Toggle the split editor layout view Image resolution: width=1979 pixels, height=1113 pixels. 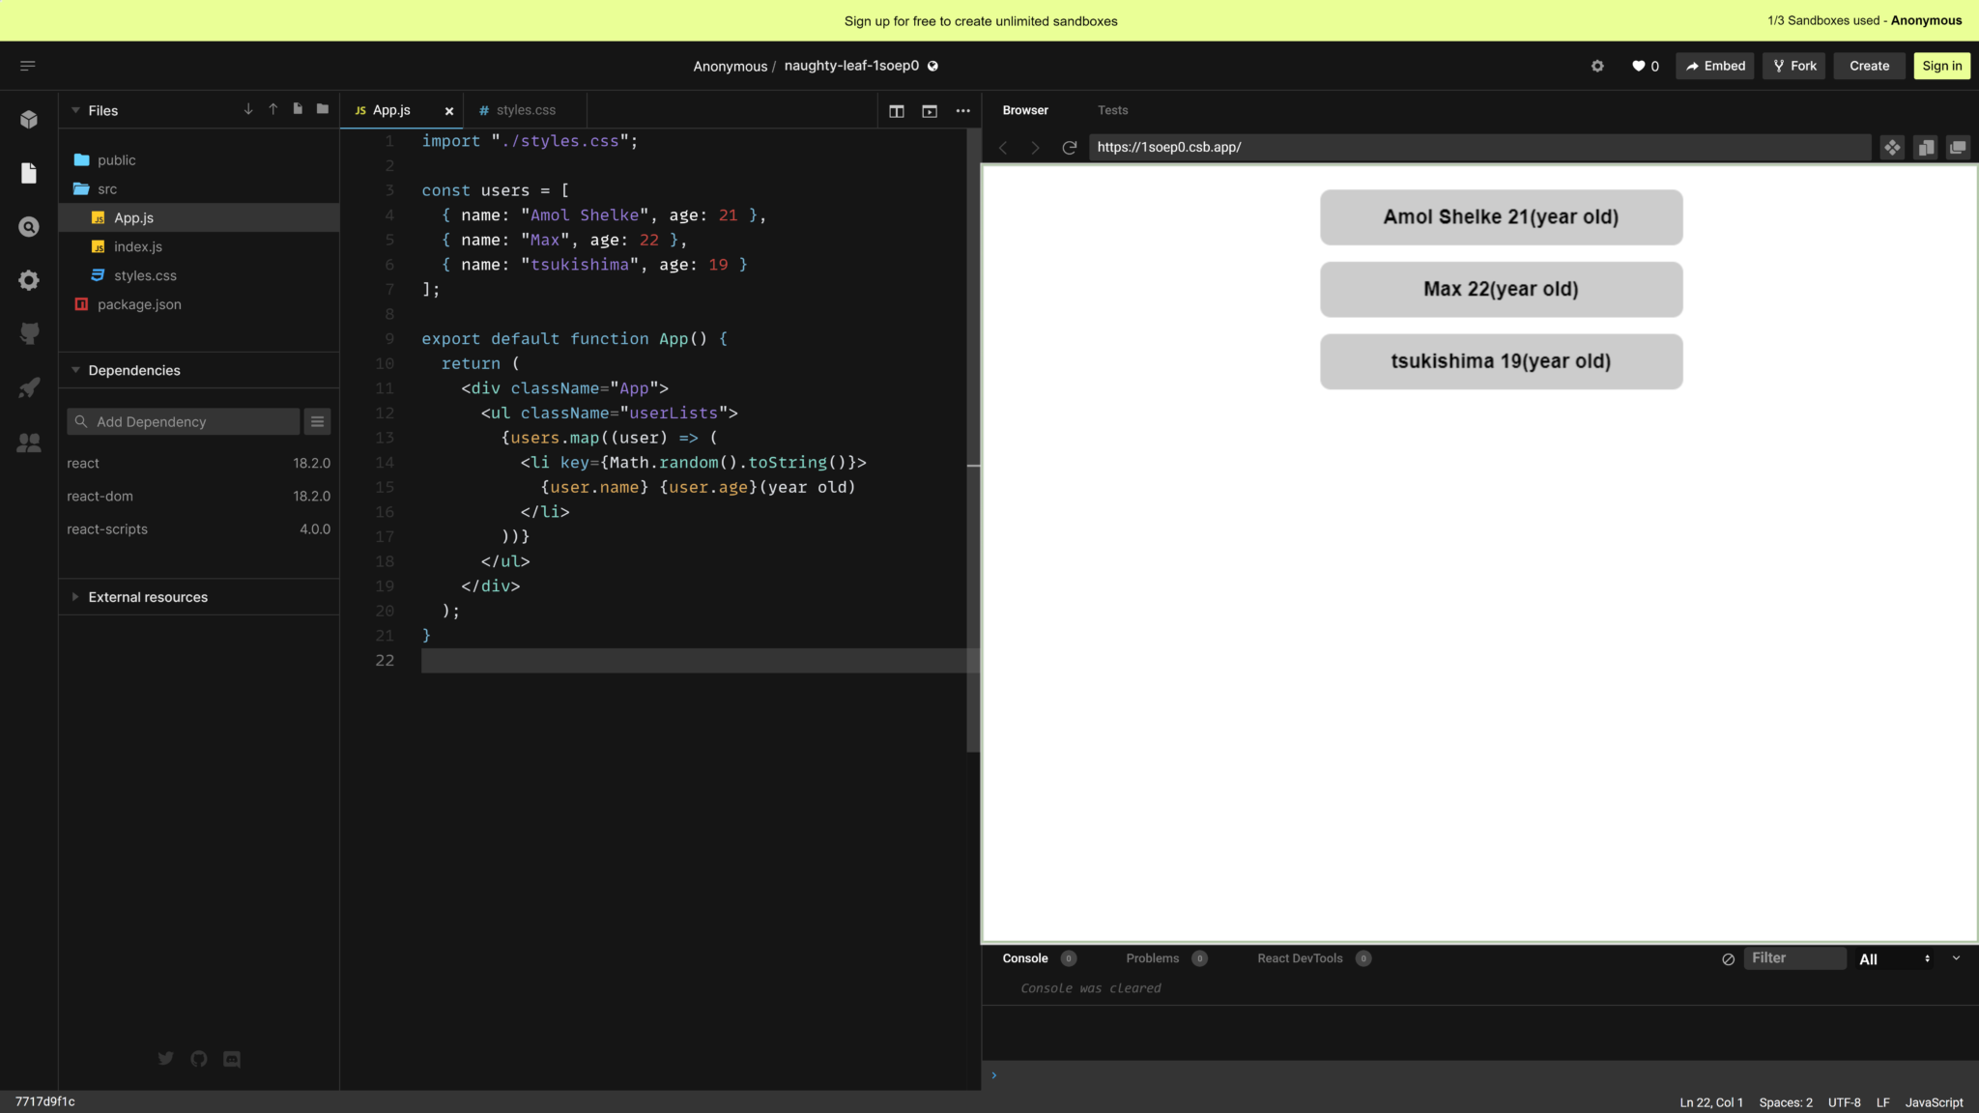[896, 110]
